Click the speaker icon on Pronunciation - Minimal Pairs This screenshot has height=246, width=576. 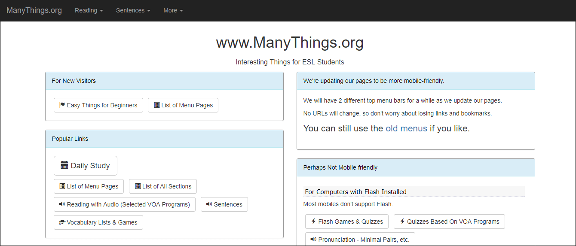pyautogui.click(x=313, y=239)
